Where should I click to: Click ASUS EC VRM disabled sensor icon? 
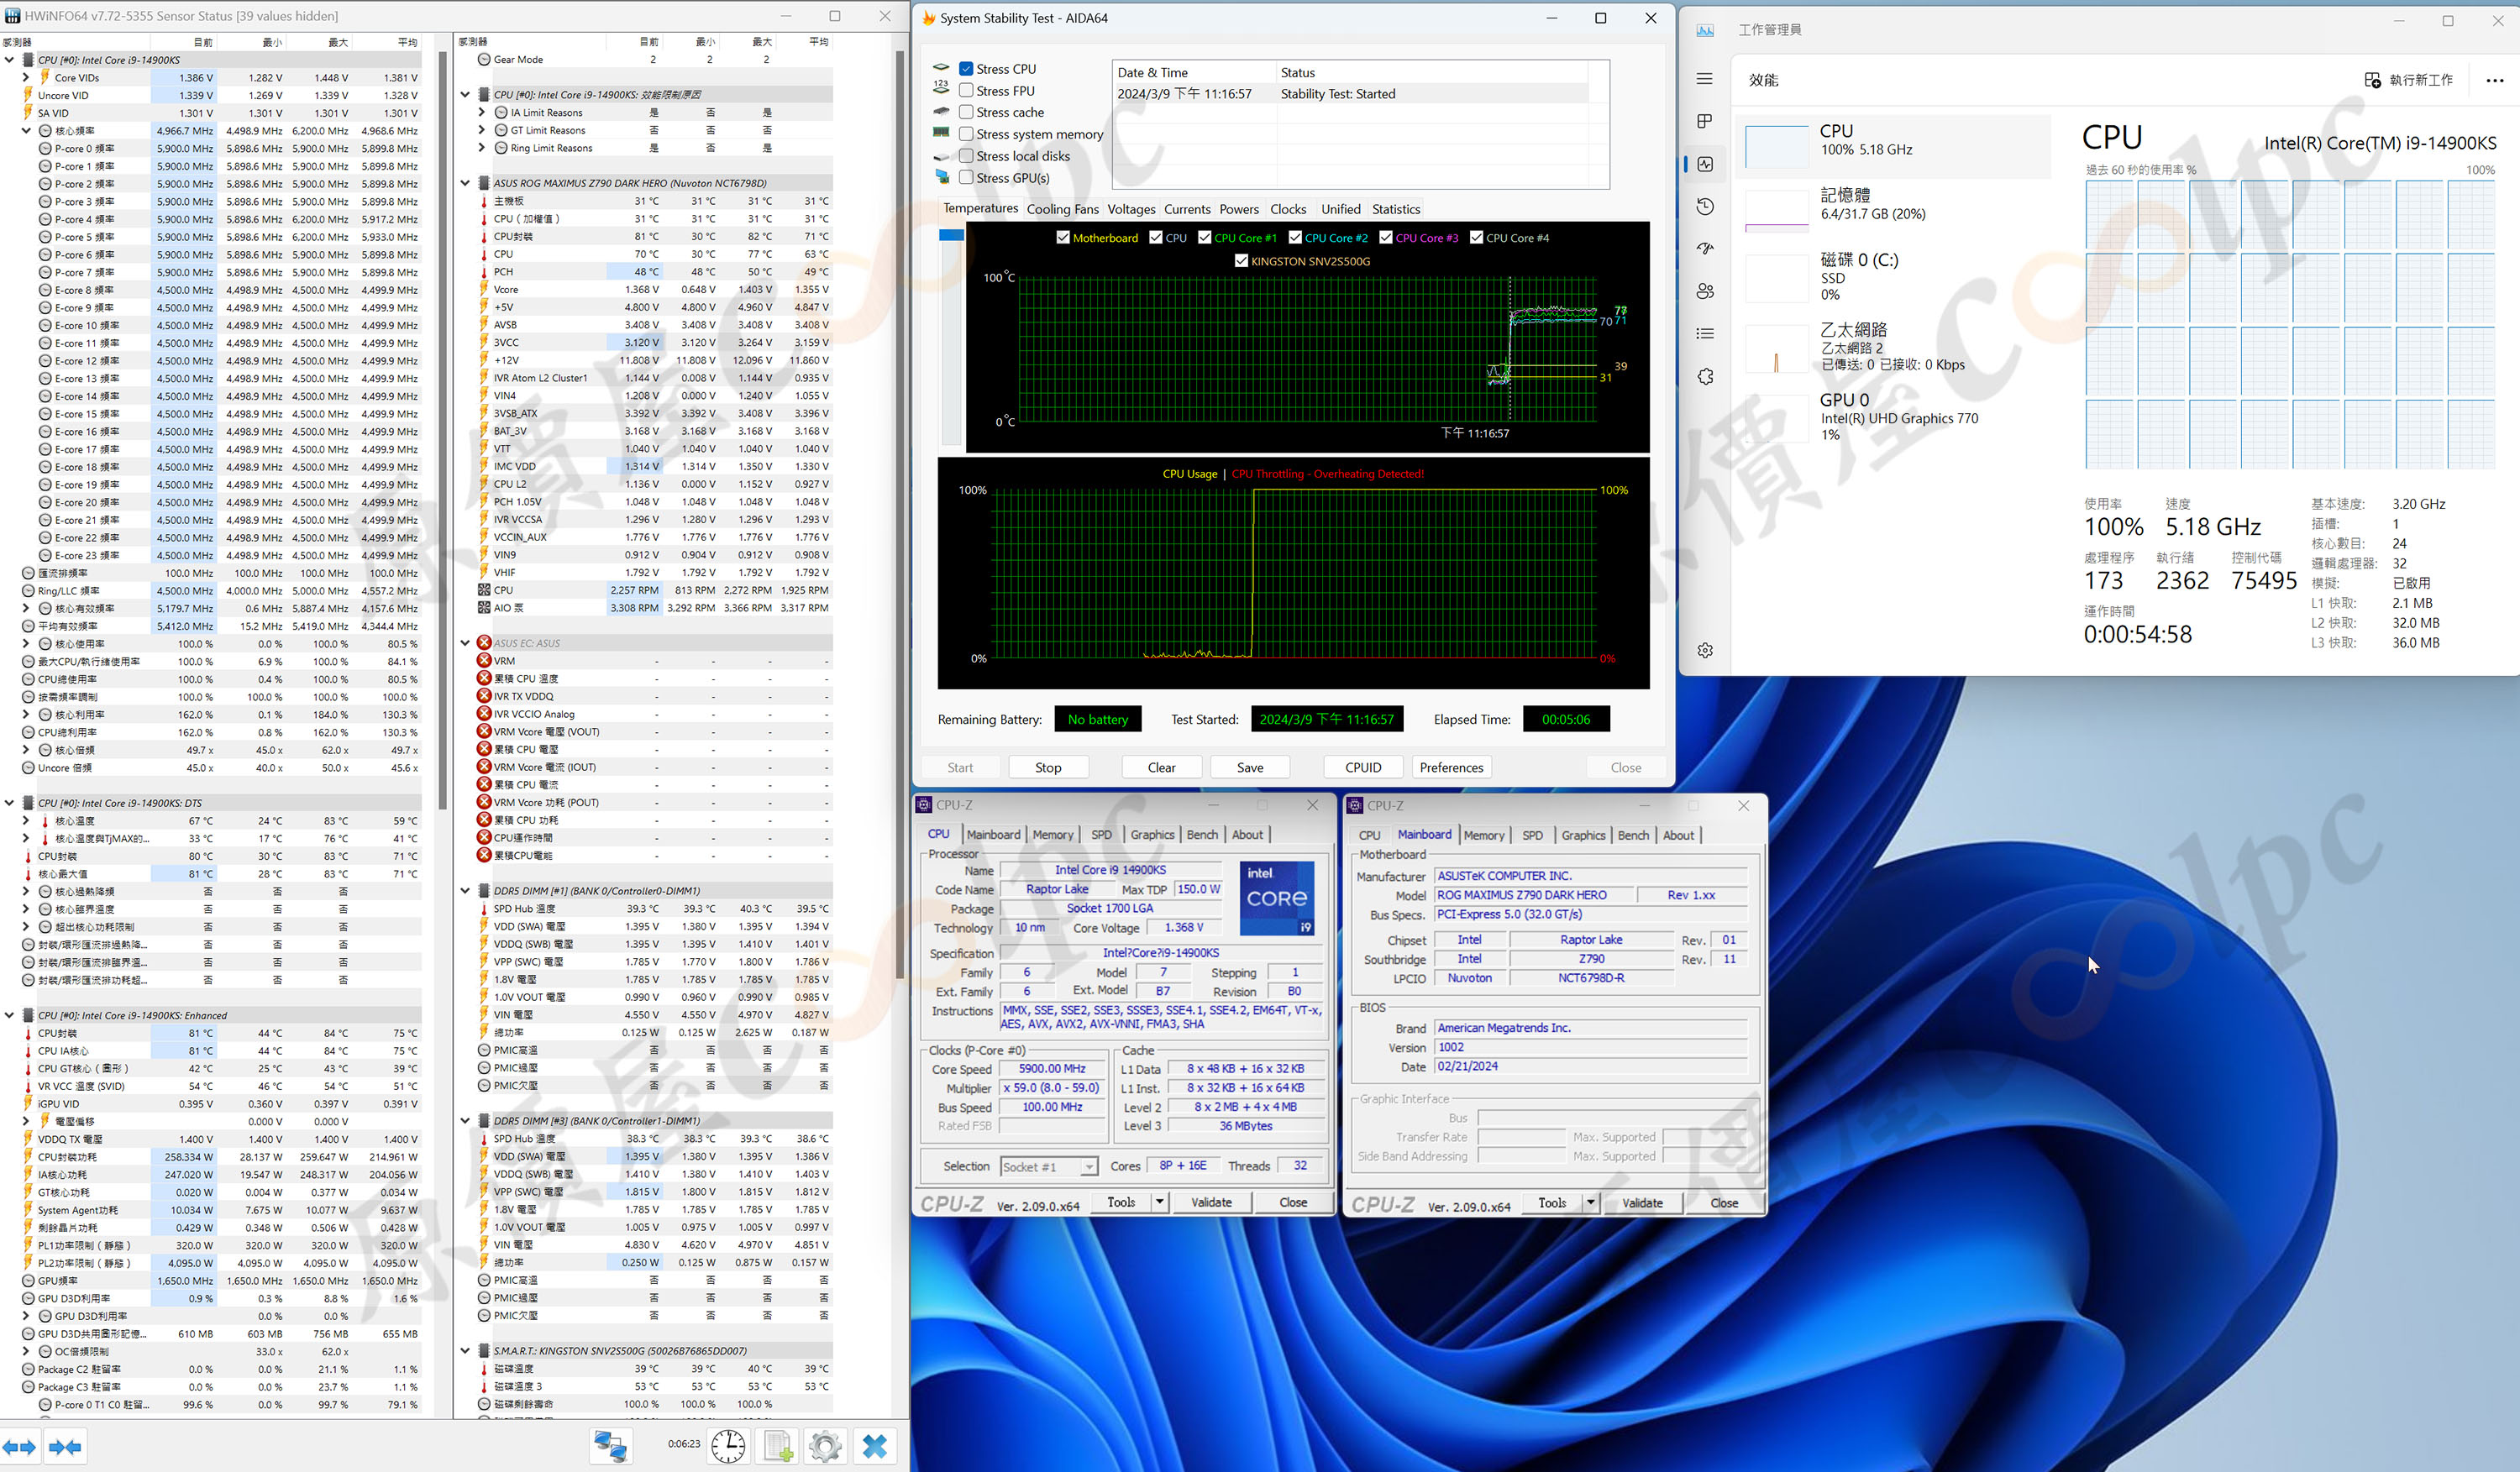484,661
